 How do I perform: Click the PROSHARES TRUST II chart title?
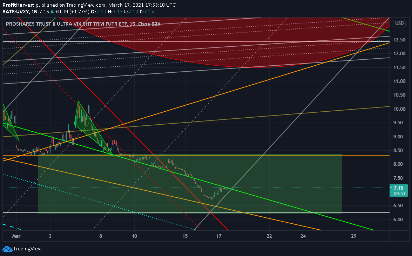coord(83,24)
